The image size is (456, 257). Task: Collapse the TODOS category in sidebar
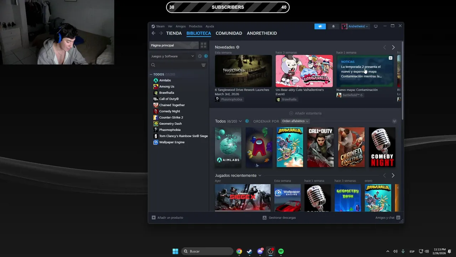point(151,74)
